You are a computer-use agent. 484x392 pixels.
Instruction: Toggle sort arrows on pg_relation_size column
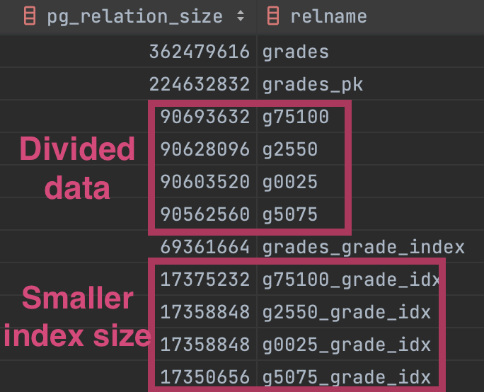pos(241,16)
